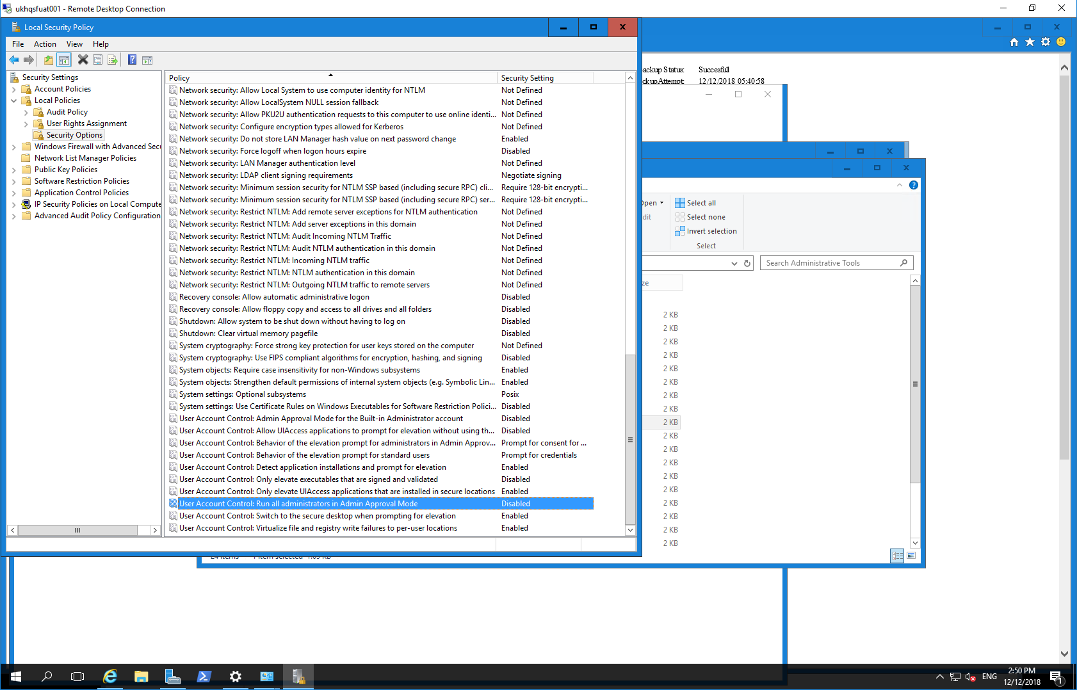Expand the Public Key Policies node
The height and width of the screenshot is (690, 1077).
14,170
